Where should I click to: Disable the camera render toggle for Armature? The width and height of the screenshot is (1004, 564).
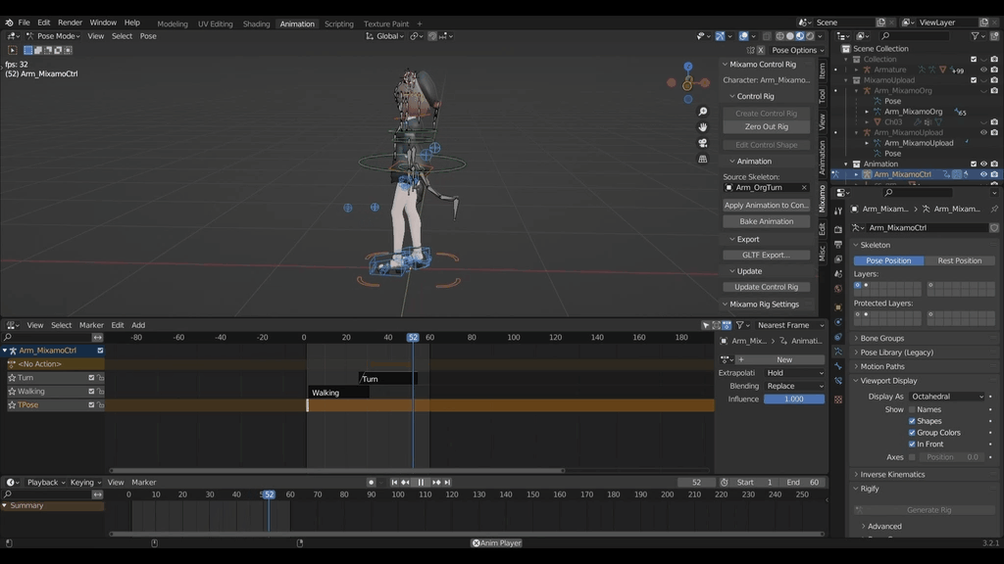994,70
